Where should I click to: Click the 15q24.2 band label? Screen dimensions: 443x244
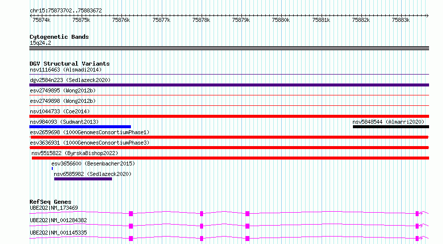click(x=40, y=43)
